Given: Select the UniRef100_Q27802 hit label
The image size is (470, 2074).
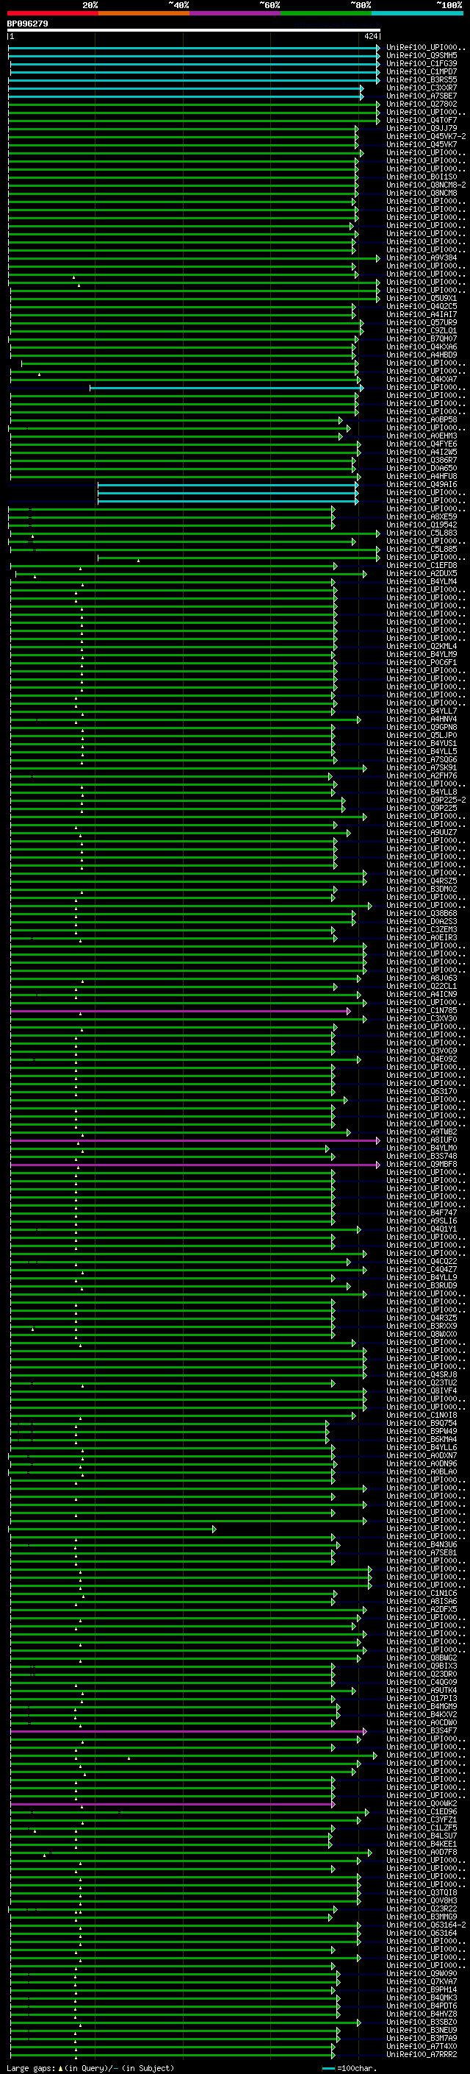Looking at the screenshot, I should click(422, 104).
